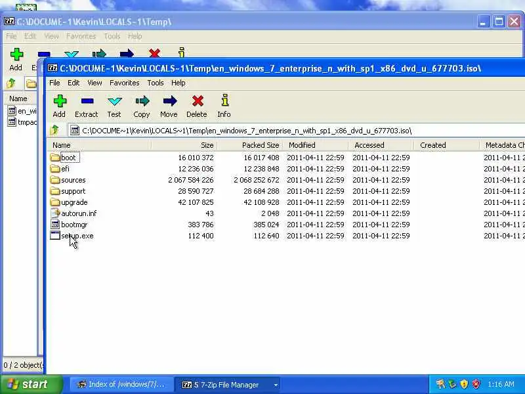
Task: Click Info icon in the background Temp window
Action: click(182, 53)
